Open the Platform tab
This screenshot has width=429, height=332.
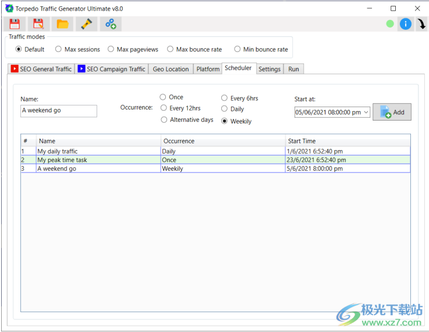[x=208, y=69]
